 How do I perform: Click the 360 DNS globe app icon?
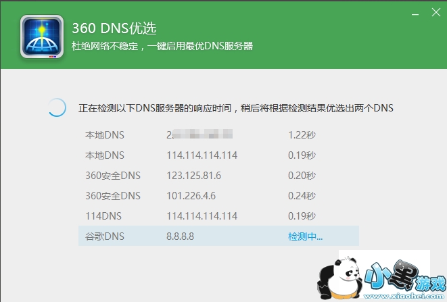[x=42, y=36]
